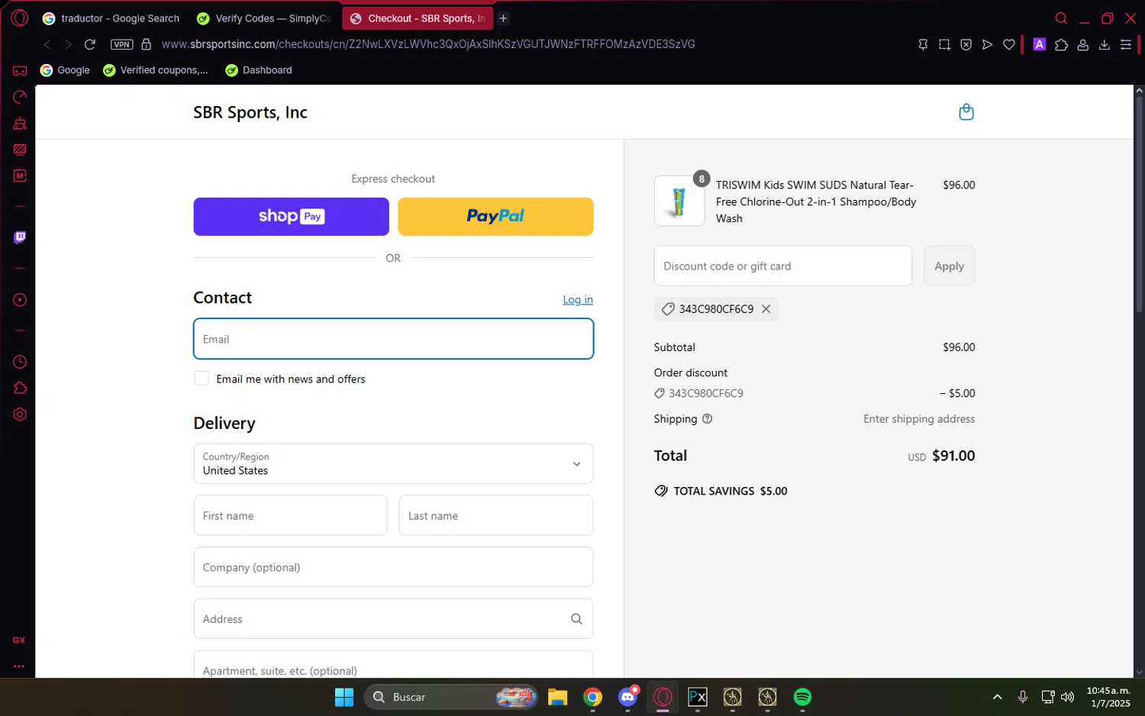The width and height of the screenshot is (1145, 716).
Task: Focus the Address field
Action: point(393,619)
